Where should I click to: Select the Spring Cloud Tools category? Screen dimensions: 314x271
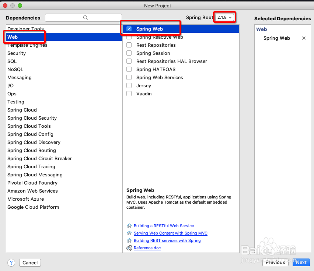(64, 126)
